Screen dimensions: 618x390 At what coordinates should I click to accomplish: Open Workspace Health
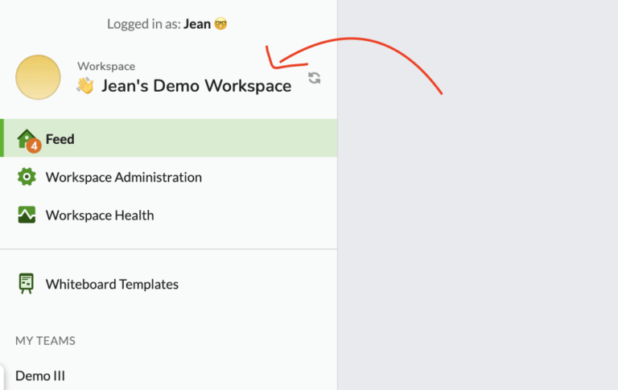point(169,215)
